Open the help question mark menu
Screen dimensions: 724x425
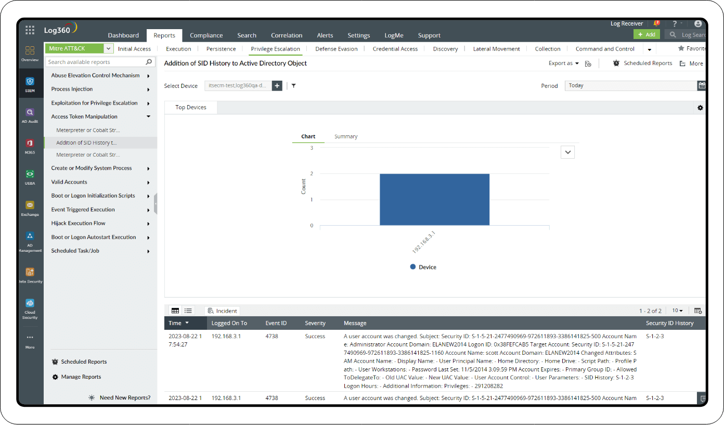tap(675, 23)
